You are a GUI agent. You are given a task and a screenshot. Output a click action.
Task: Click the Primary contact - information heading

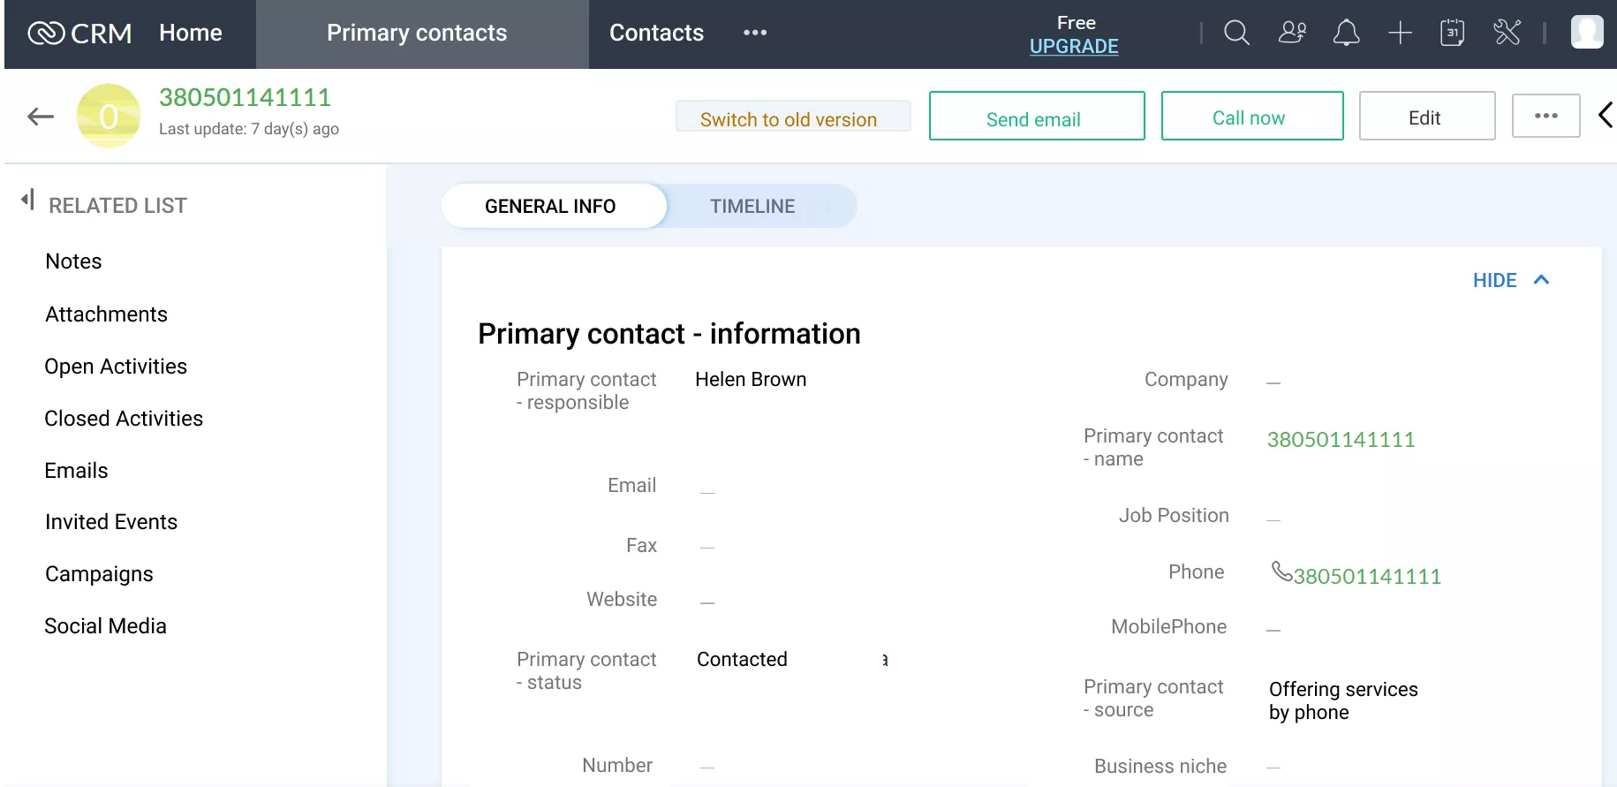coord(669,334)
